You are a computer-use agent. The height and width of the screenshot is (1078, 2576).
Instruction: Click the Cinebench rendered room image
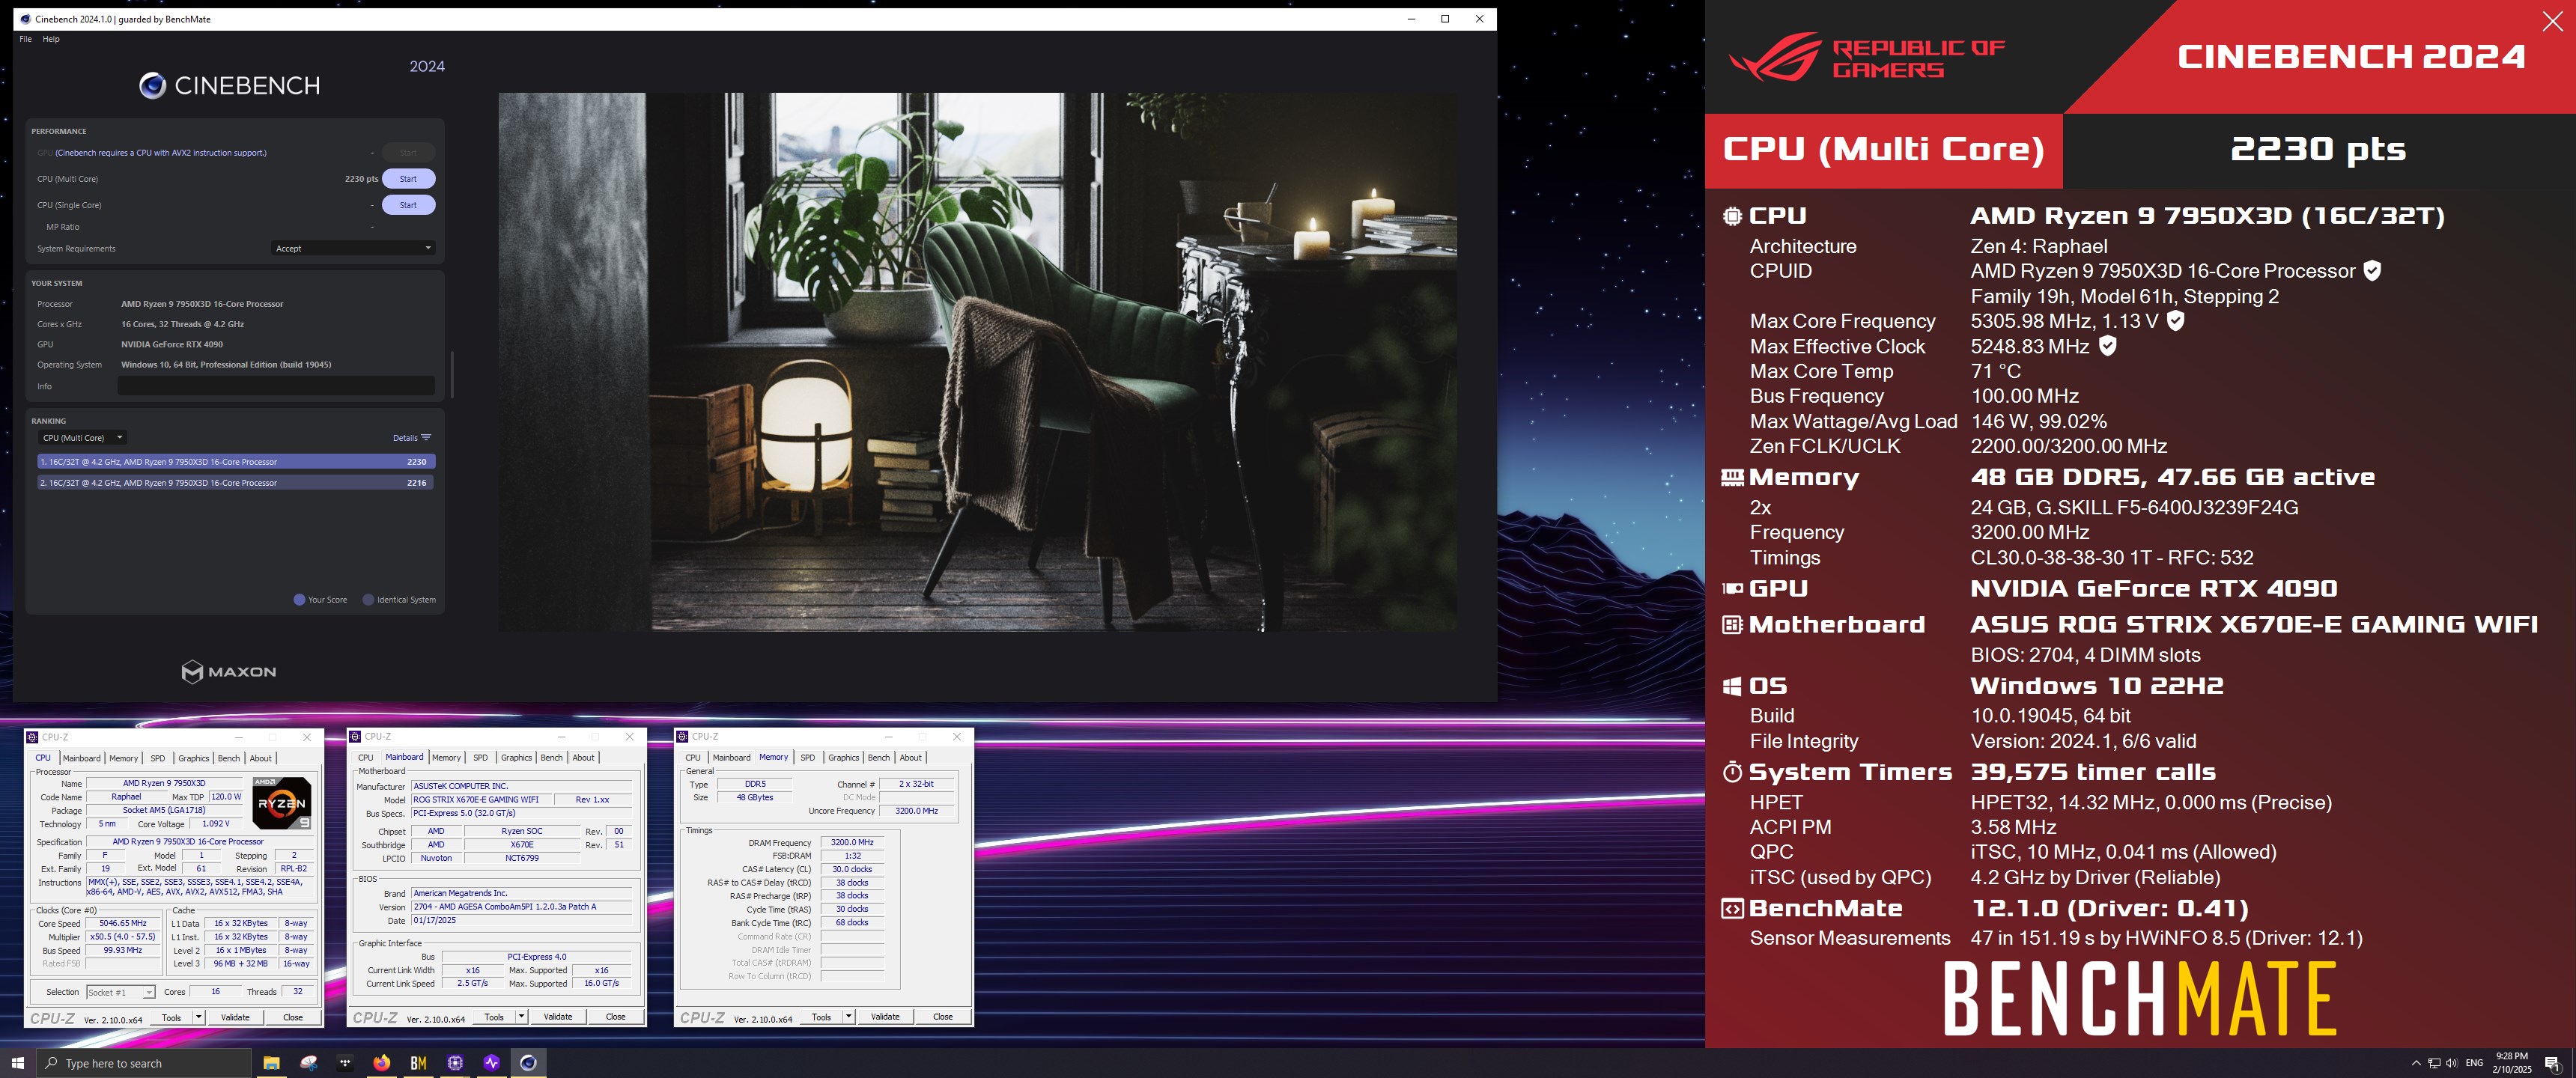(x=977, y=362)
